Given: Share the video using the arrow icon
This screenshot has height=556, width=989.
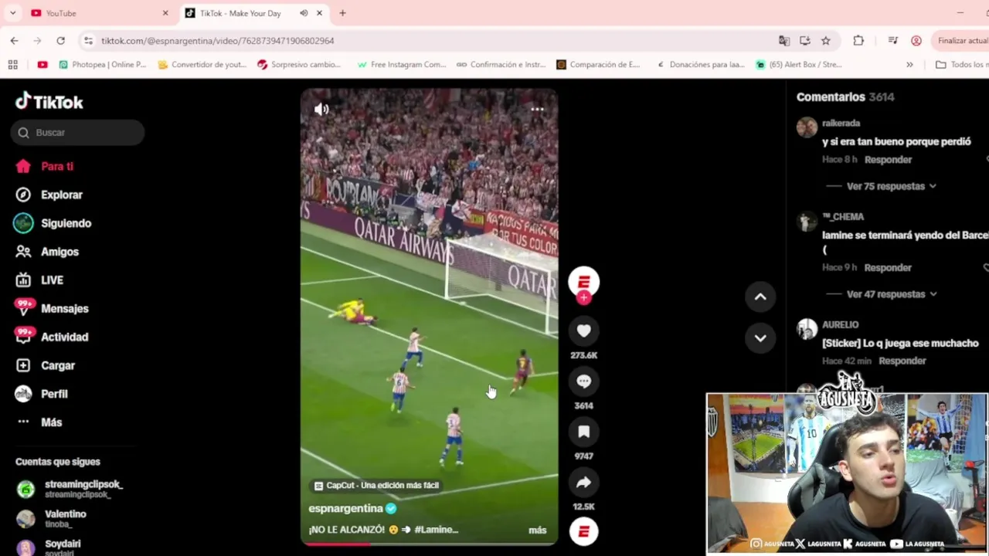Looking at the screenshot, I should click(x=583, y=483).
